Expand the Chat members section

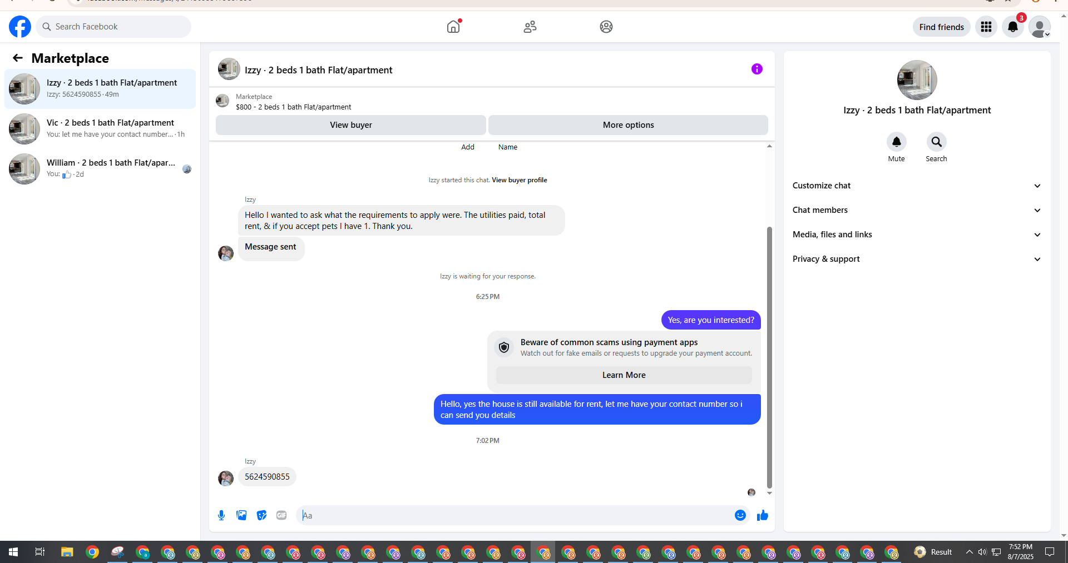tap(917, 210)
